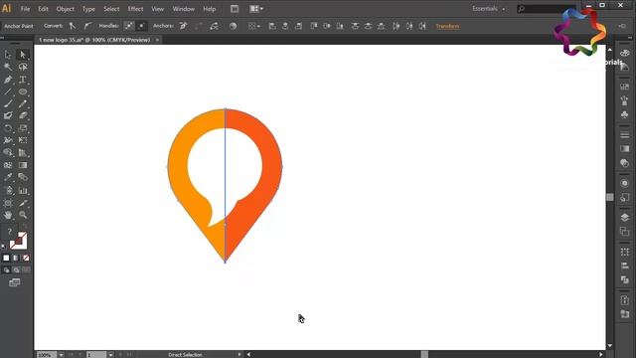The image size is (636, 358).
Task: Reset to default fill and stroke
Action: 4,247
